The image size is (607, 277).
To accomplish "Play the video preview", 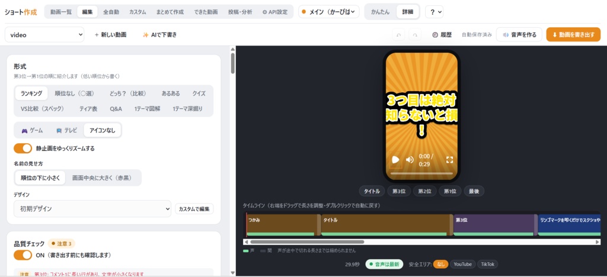I will [x=395, y=160].
